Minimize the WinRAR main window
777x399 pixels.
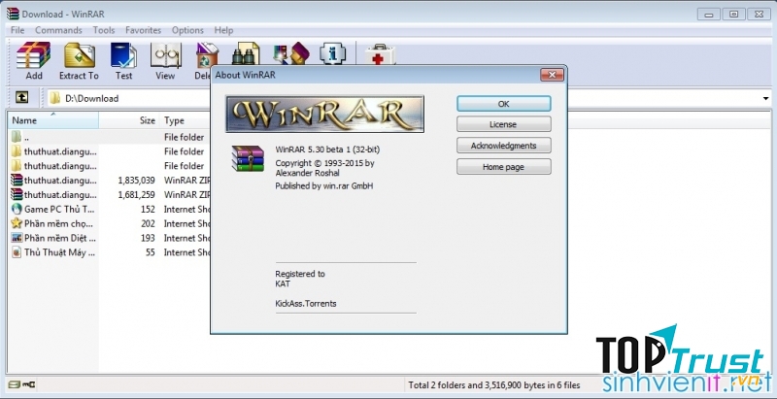(709, 14)
